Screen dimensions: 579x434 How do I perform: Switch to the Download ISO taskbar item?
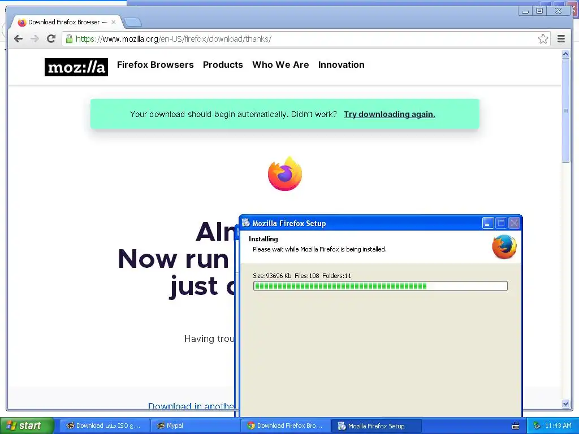tap(105, 426)
